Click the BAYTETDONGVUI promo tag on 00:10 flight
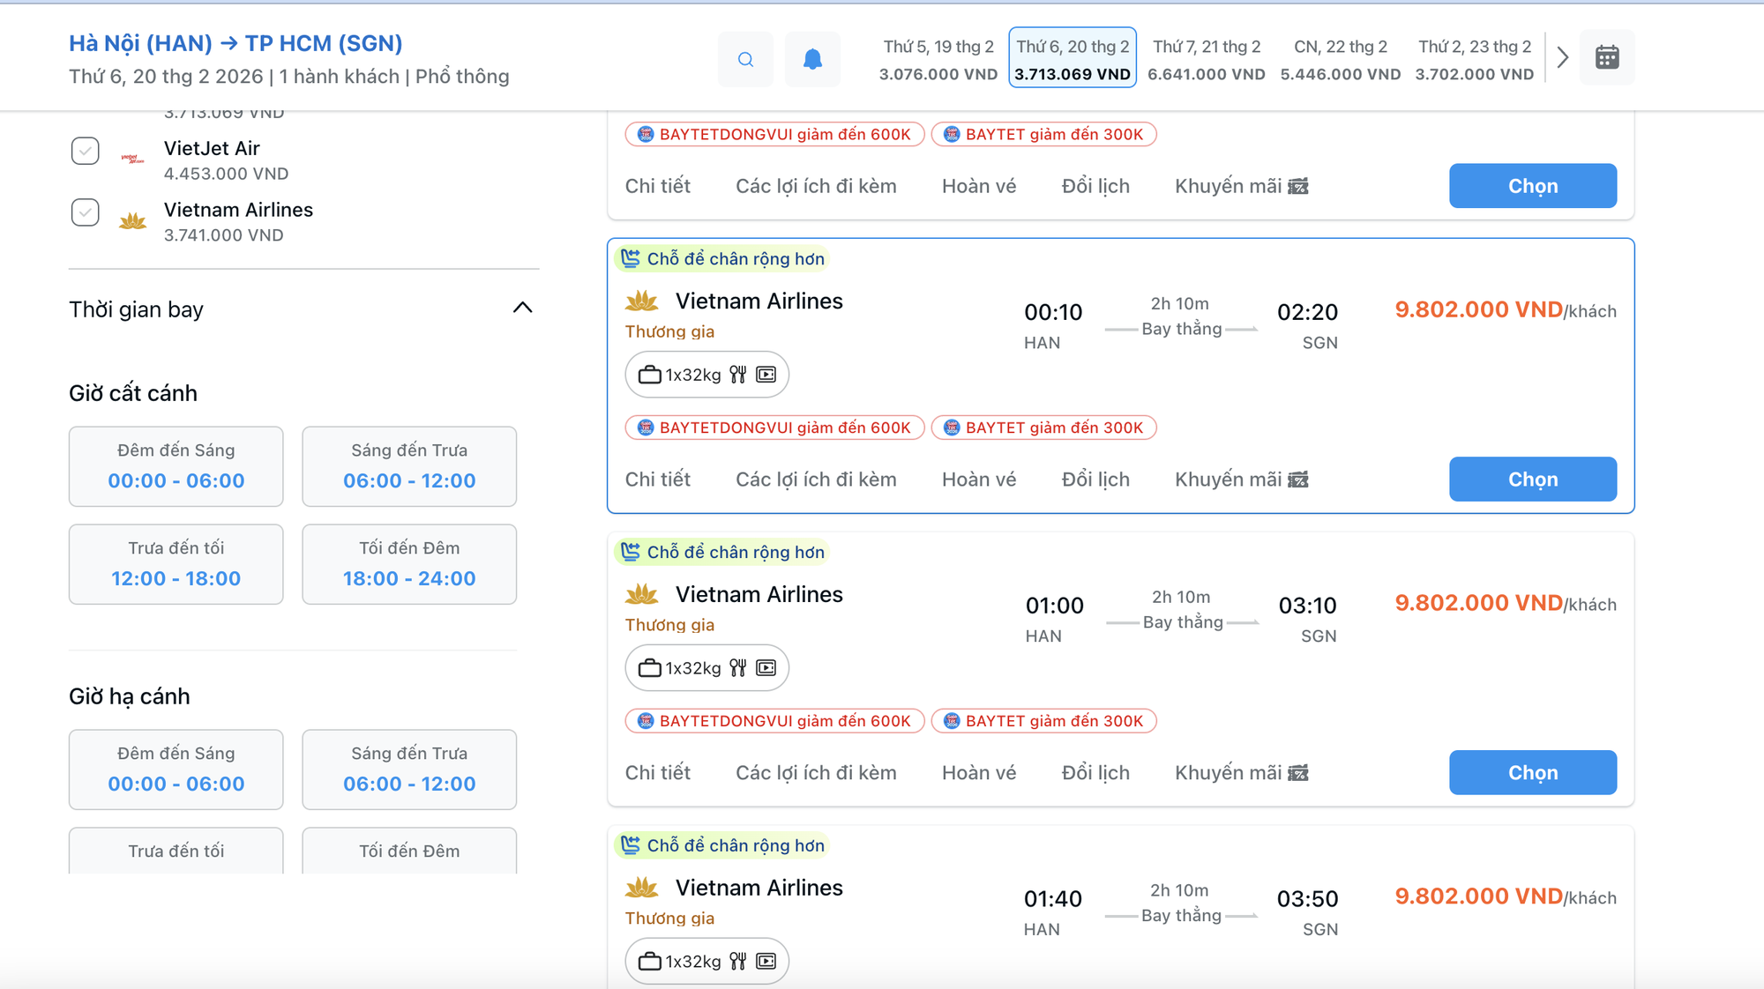The image size is (1764, 989). tap(774, 428)
